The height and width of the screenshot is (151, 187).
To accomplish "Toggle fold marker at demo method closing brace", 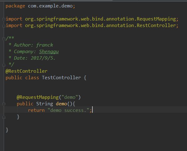I will 4,117.
